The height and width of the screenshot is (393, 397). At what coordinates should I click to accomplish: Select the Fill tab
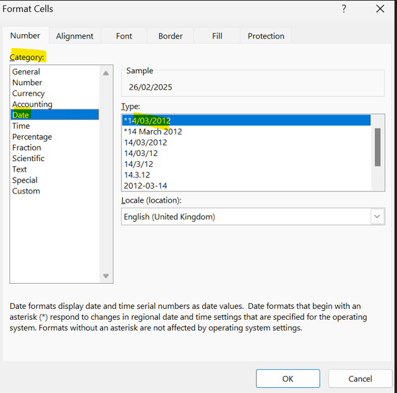(217, 36)
